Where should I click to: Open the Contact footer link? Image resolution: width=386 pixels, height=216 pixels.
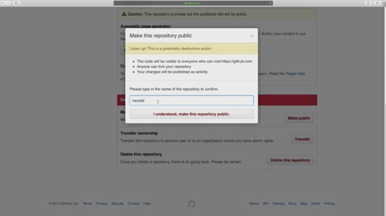[x=133, y=204]
